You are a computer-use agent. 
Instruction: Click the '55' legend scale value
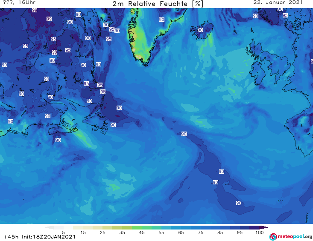click(x=161, y=232)
